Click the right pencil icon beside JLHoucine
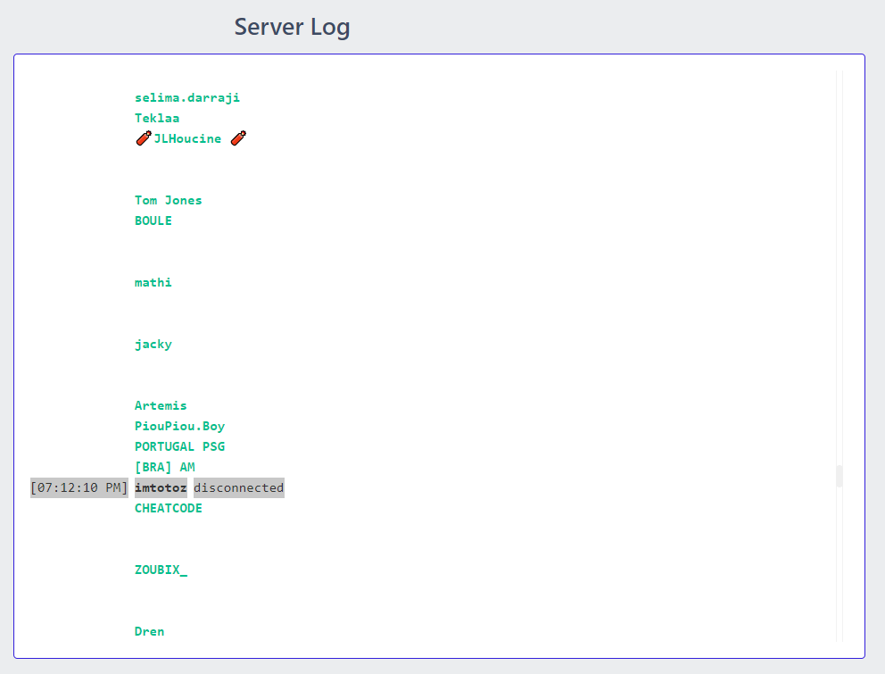The image size is (885, 674). pyautogui.click(x=237, y=138)
